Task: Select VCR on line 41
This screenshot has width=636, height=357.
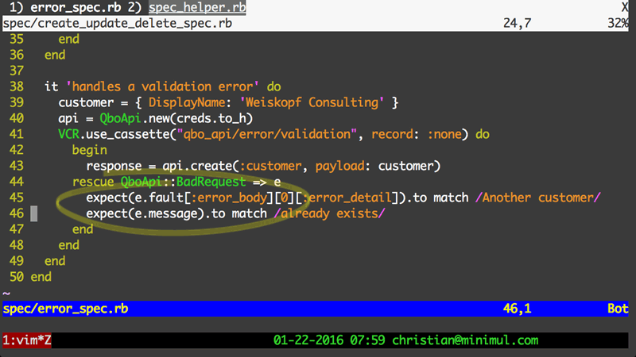Action: (x=68, y=134)
